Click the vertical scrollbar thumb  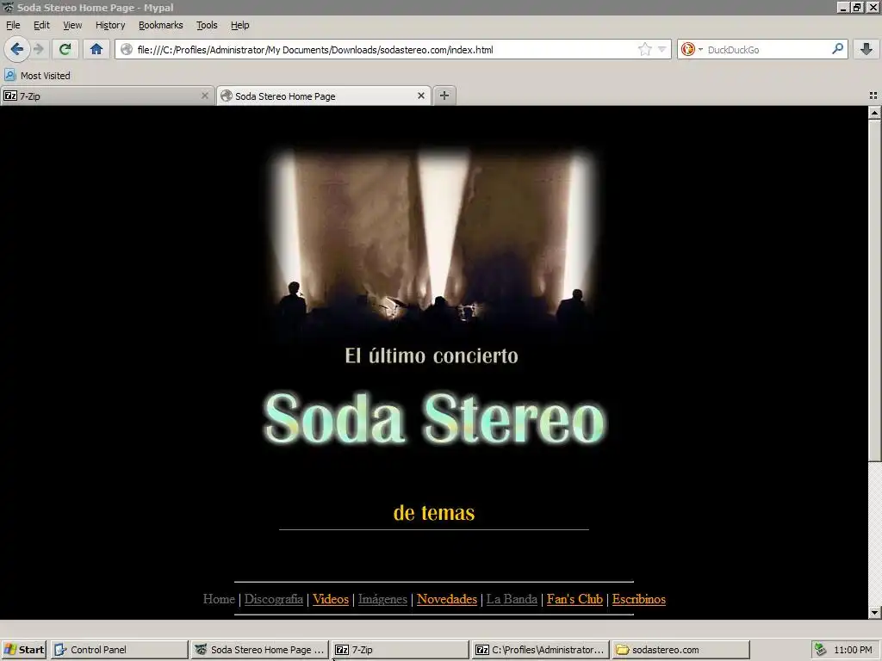(x=874, y=290)
